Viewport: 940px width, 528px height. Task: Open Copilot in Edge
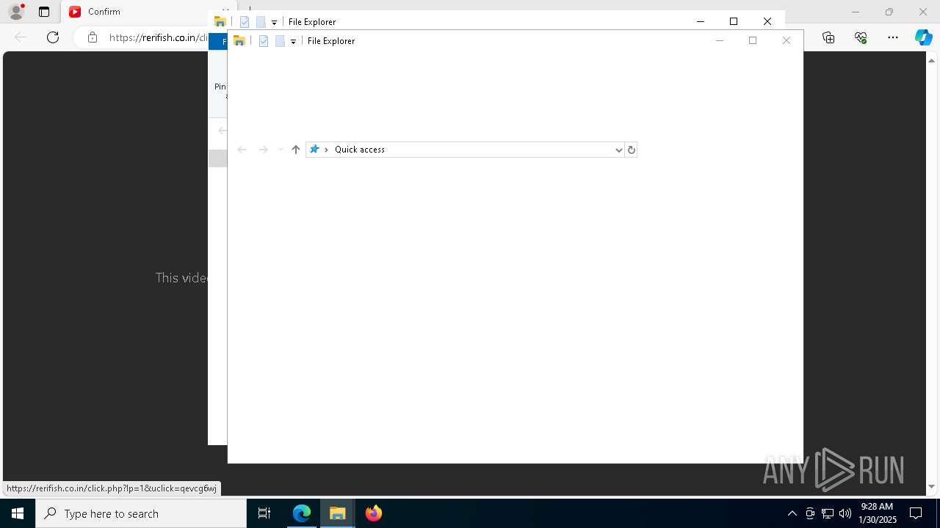[x=924, y=37]
